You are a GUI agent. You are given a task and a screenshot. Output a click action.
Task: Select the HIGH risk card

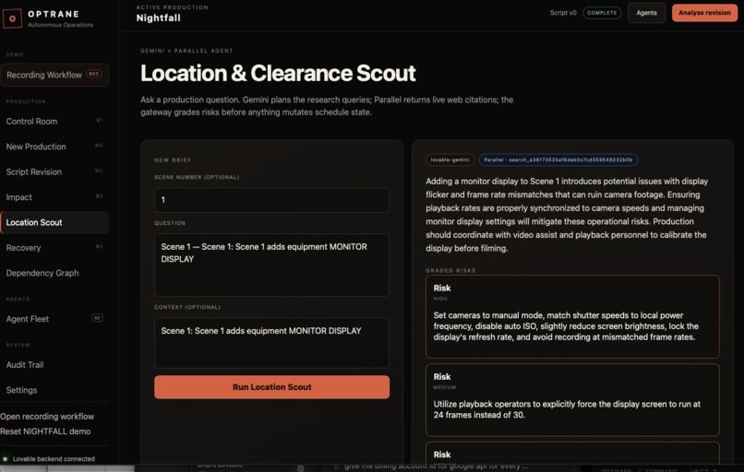(x=572, y=316)
